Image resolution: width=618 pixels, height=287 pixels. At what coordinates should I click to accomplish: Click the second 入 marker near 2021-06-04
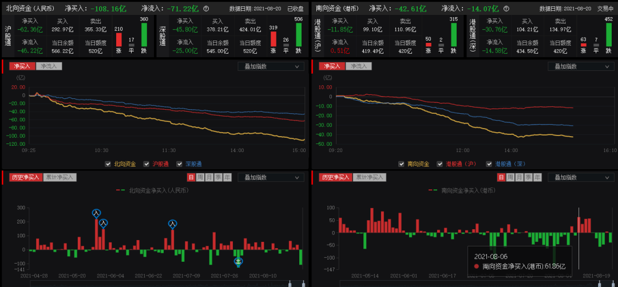click(x=104, y=223)
